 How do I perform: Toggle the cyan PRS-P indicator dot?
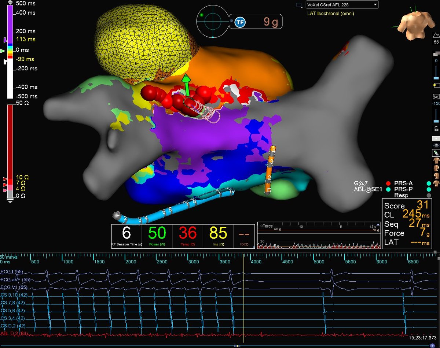[388, 189]
